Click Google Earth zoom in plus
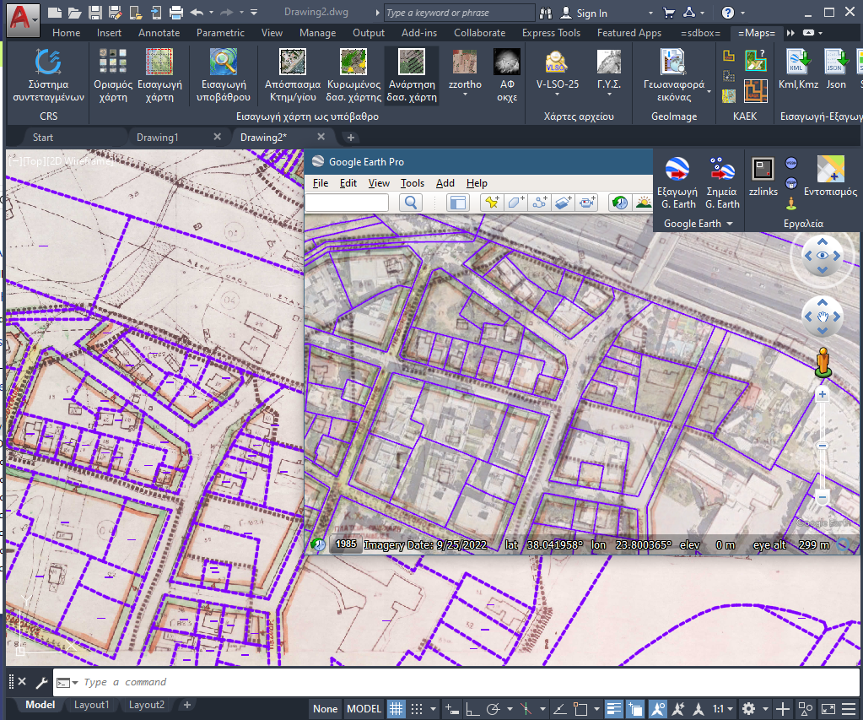Viewport: 863px width, 720px height. [x=823, y=394]
